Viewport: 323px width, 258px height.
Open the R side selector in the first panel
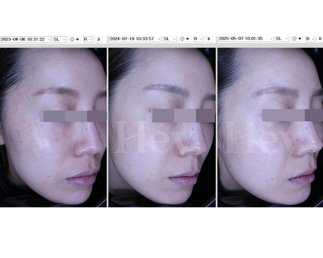(x=88, y=39)
